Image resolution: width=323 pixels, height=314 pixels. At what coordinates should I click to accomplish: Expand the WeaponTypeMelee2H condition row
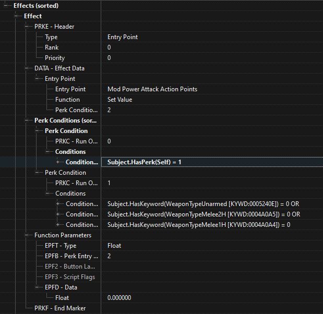(x=58, y=214)
